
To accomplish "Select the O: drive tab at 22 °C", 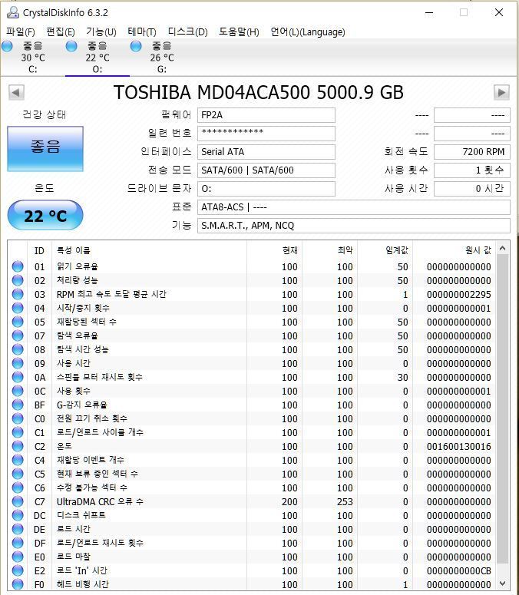I will click(x=98, y=58).
